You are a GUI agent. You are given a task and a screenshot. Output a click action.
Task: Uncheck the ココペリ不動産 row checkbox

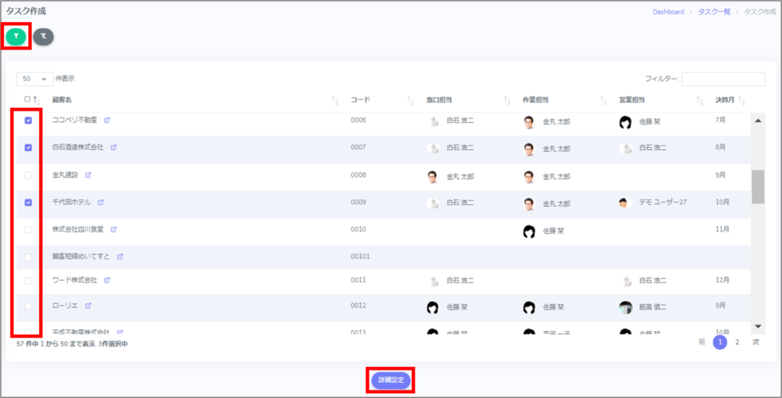pos(28,121)
